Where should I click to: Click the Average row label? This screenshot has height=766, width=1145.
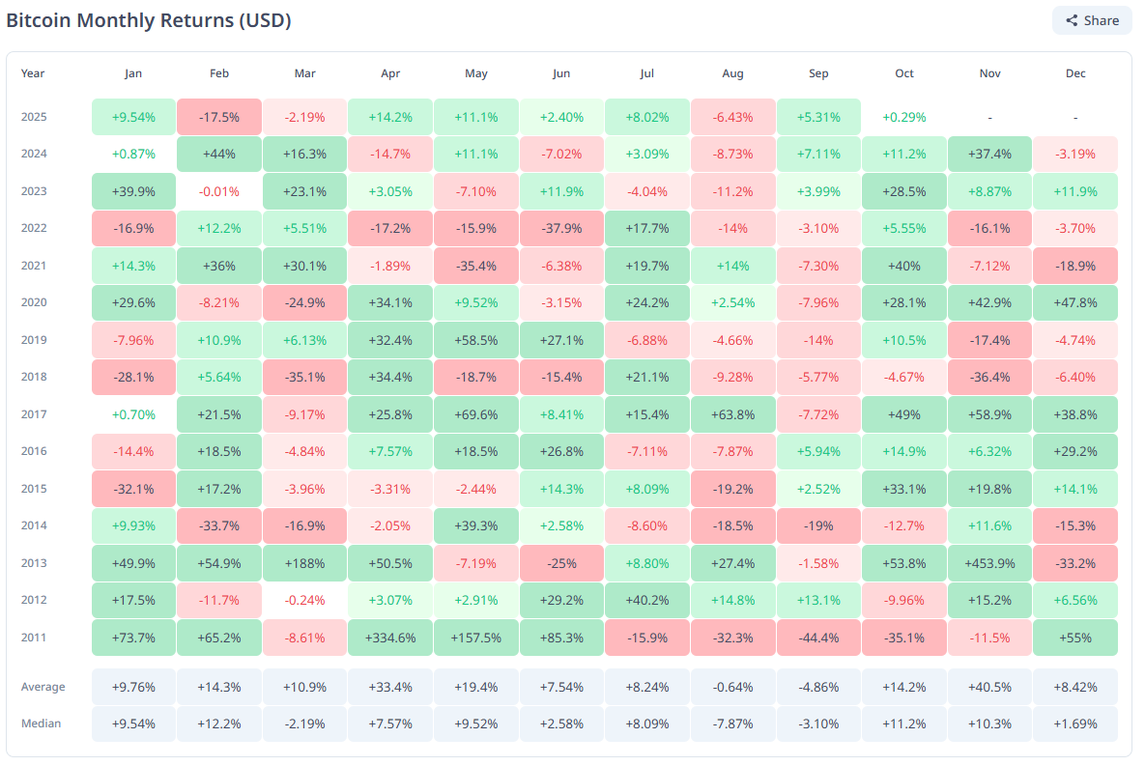coord(43,687)
